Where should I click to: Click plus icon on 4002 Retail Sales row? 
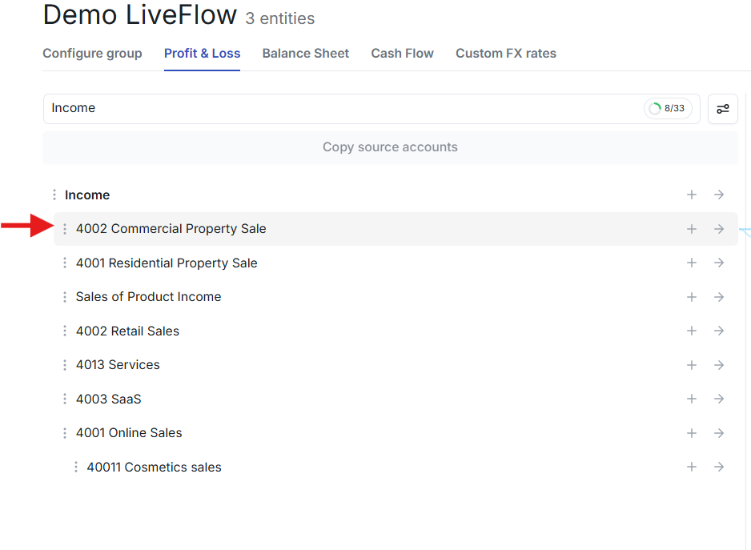click(691, 331)
